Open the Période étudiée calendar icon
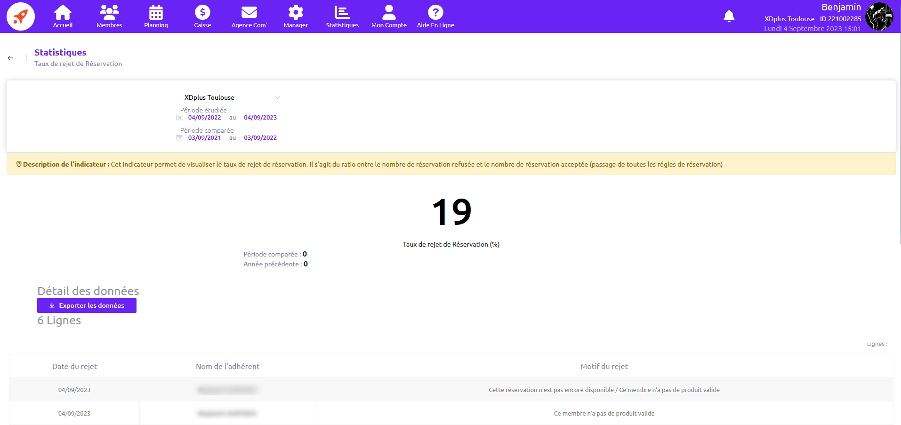This screenshot has width=901, height=425. pos(179,118)
